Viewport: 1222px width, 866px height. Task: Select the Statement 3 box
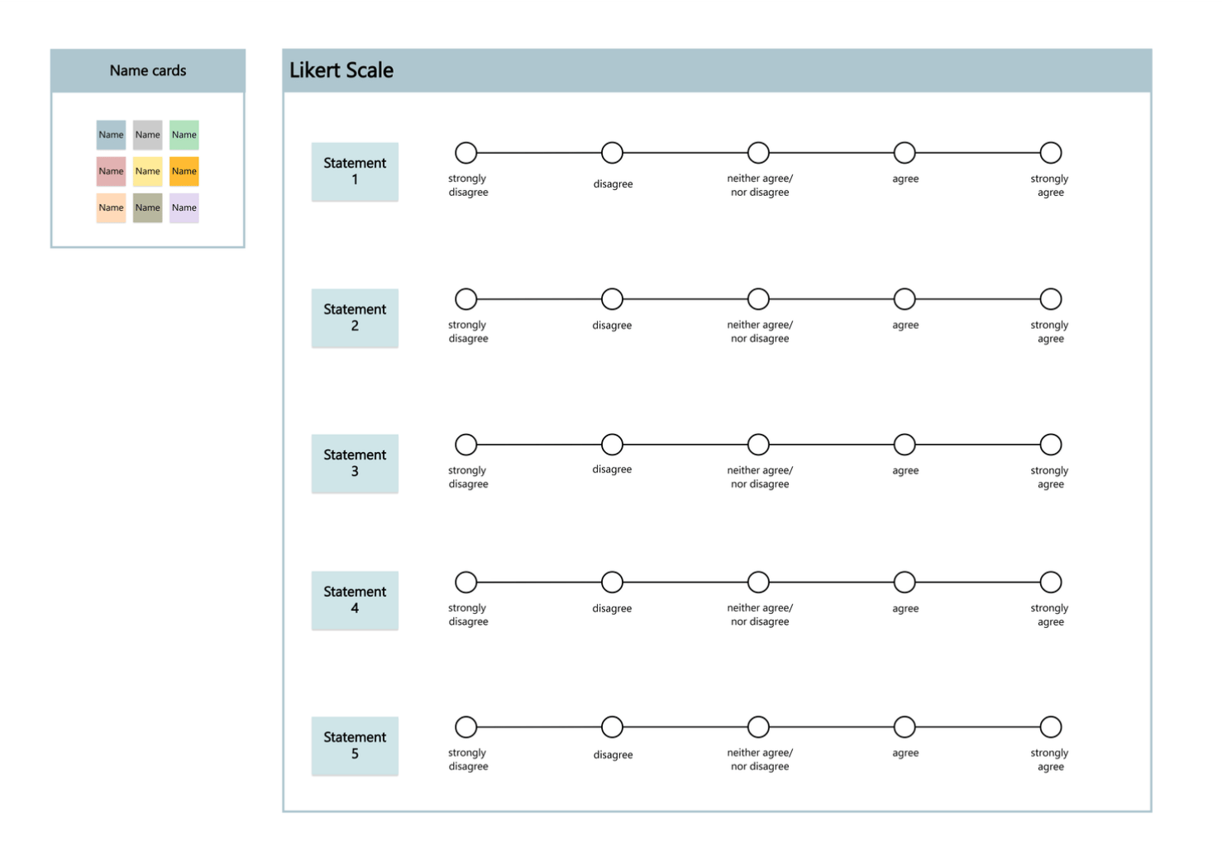tap(355, 464)
